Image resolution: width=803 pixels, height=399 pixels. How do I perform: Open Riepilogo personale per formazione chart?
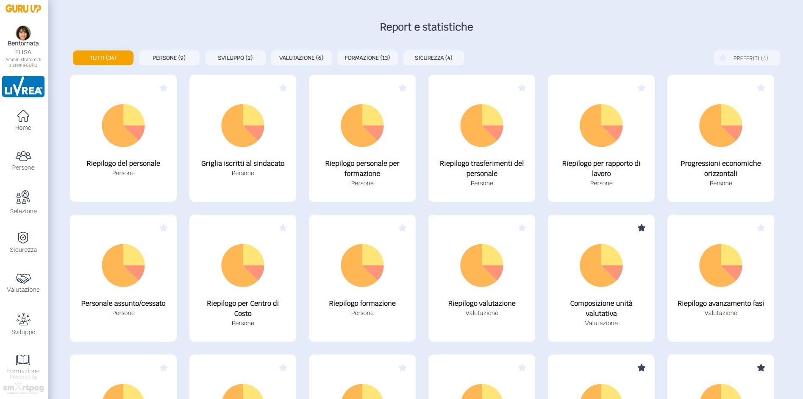point(362,126)
